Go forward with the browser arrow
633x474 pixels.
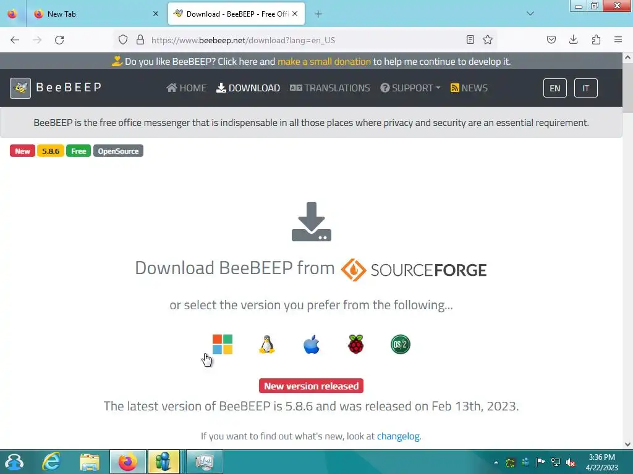(x=37, y=40)
